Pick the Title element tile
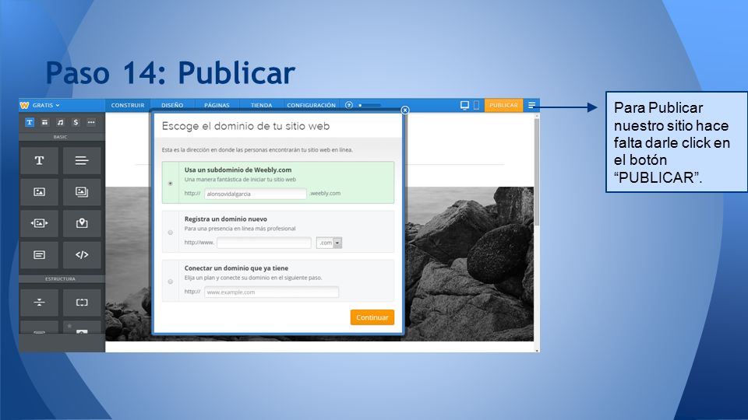Image resolution: width=748 pixels, height=420 pixels. coord(40,160)
